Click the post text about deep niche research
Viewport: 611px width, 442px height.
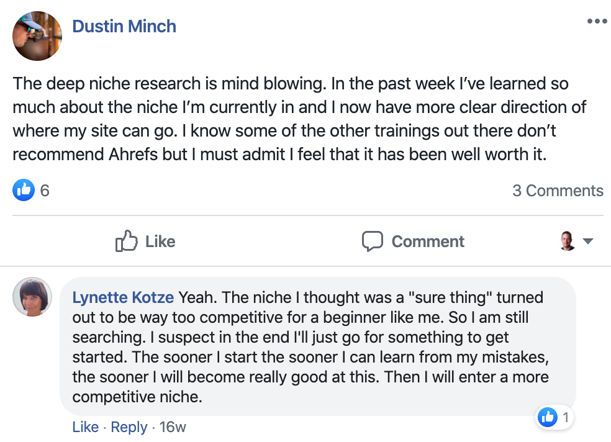(x=298, y=119)
